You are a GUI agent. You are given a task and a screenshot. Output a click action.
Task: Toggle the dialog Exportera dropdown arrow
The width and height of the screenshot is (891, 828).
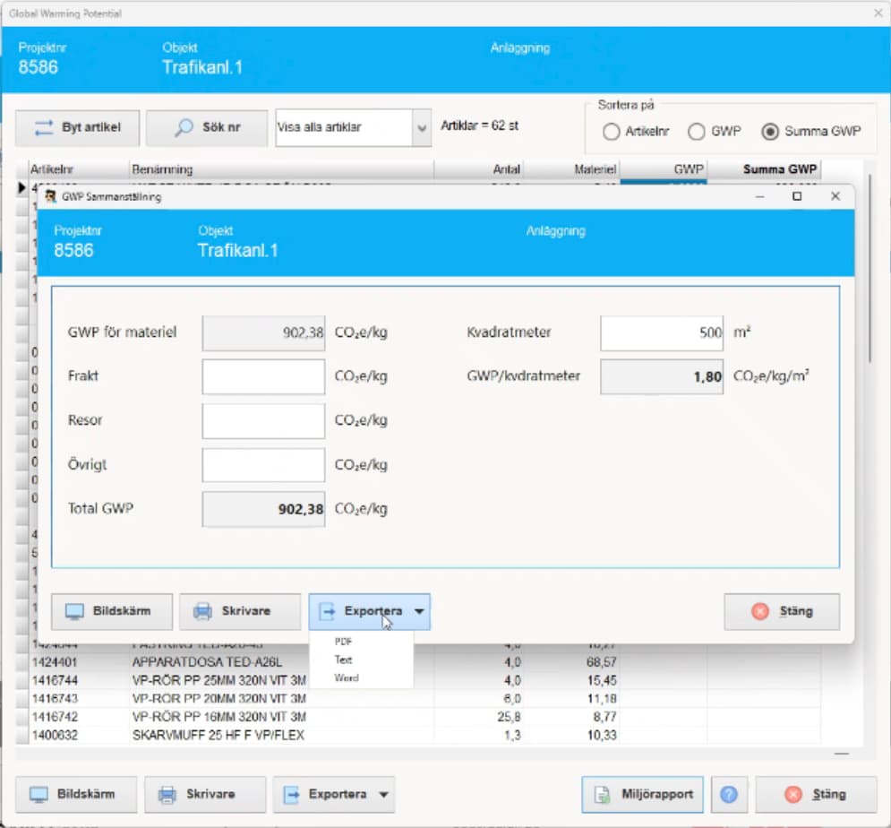[419, 612]
